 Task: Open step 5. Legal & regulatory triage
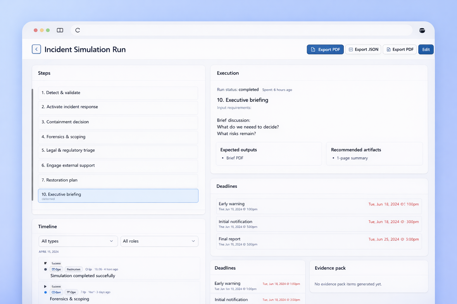pos(118,151)
